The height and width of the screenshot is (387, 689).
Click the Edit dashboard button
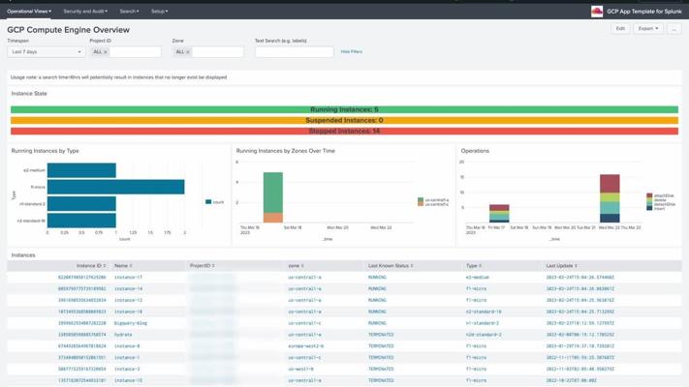pyautogui.click(x=620, y=29)
